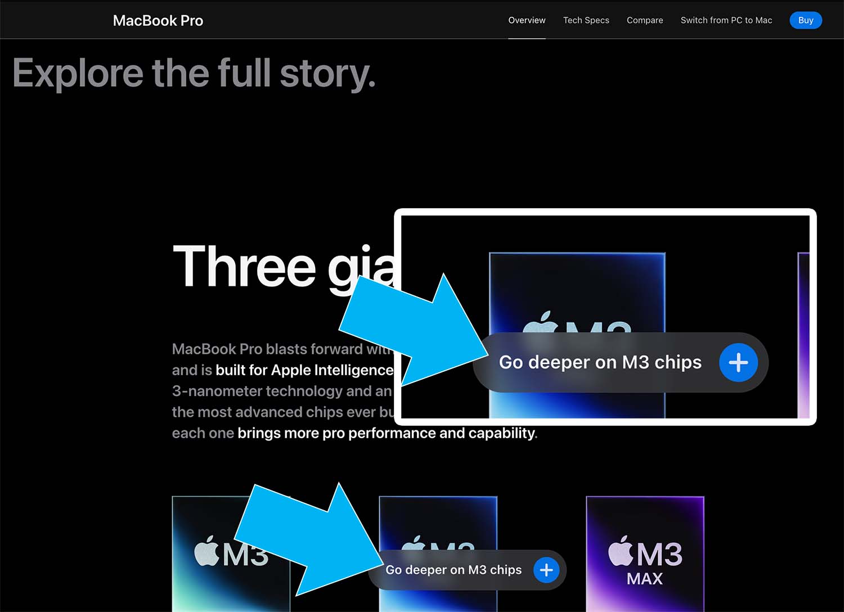Viewport: 844px width, 612px height.
Task: Go to the Compare page
Action: (x=645, y=20)
